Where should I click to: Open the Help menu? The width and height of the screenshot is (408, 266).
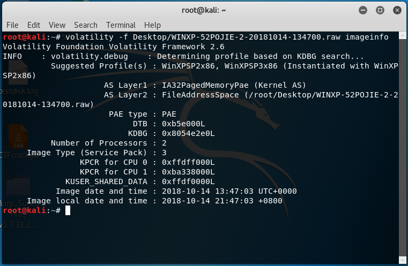point(152,25)
